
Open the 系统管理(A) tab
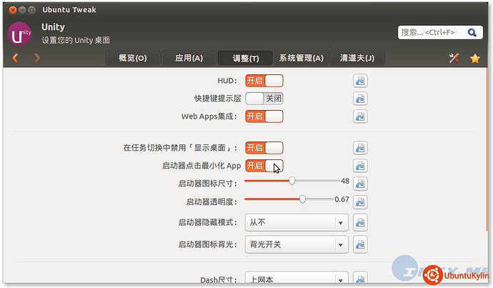point(301,58)
